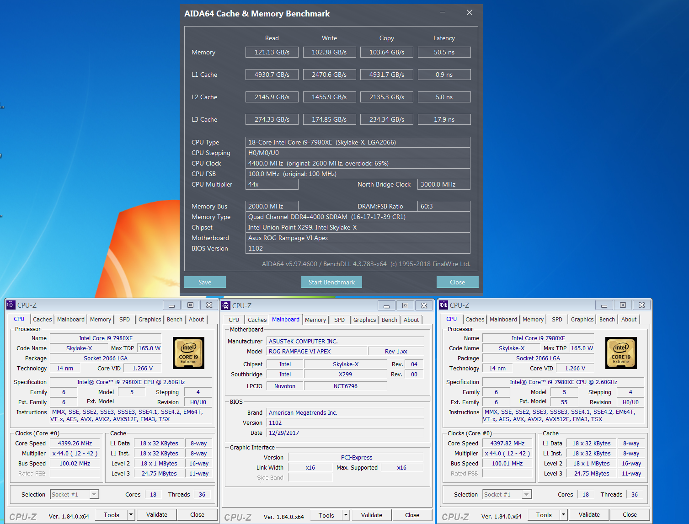Close the right CPU-Z window with X
Screen dimensions: 689x524
[641, 305]
